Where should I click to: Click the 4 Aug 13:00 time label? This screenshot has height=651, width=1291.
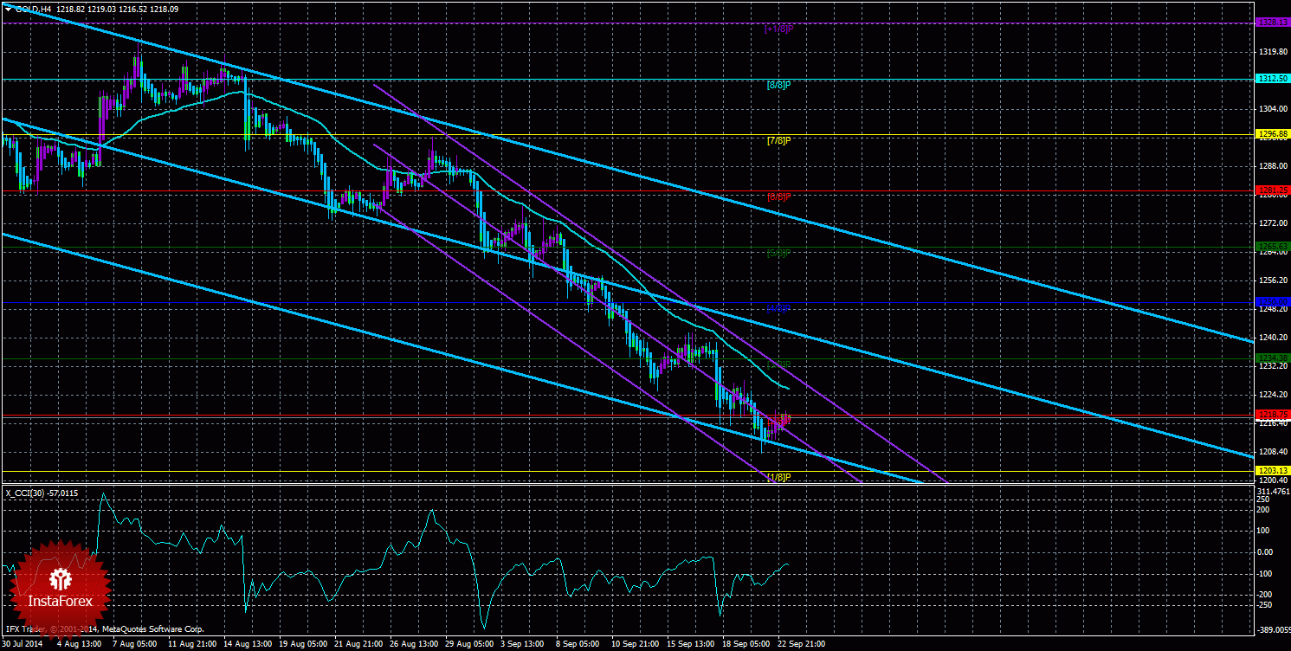click(x=81, y=644)
